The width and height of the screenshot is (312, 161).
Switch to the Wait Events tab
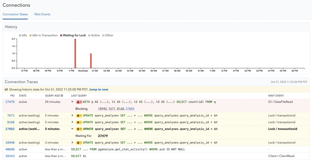click(x=42, y=14)
